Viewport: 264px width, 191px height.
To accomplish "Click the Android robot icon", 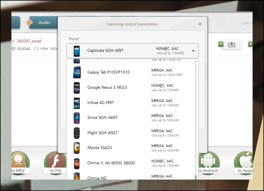I will (x=208, y=160).
